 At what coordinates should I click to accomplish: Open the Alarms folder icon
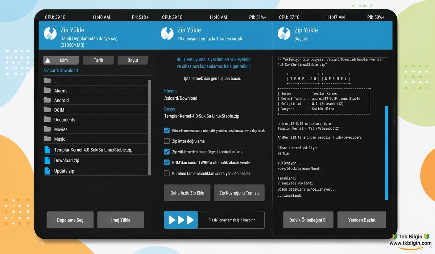pos(47,90)
